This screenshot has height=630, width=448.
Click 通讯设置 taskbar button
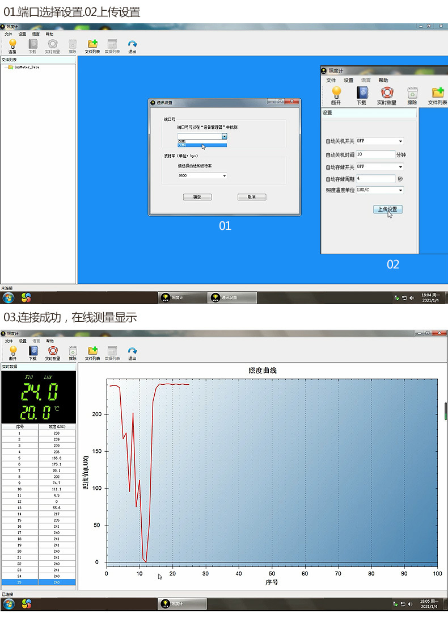pos(233,297)
